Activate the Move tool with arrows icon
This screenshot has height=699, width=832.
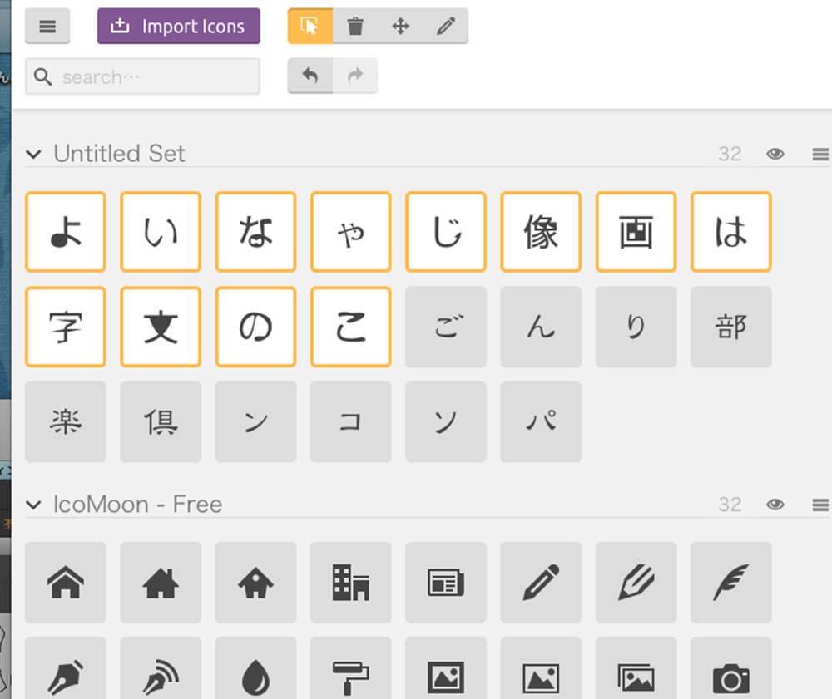click(400, 27)
